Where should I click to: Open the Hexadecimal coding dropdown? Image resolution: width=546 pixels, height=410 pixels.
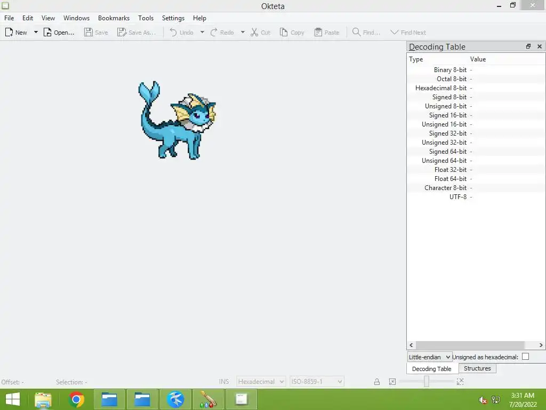click(261, 381)
